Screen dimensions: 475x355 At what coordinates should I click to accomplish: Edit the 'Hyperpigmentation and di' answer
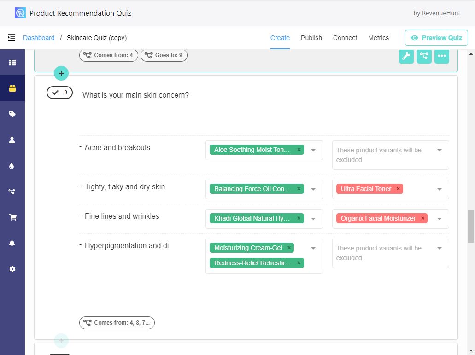pos(127,245)
